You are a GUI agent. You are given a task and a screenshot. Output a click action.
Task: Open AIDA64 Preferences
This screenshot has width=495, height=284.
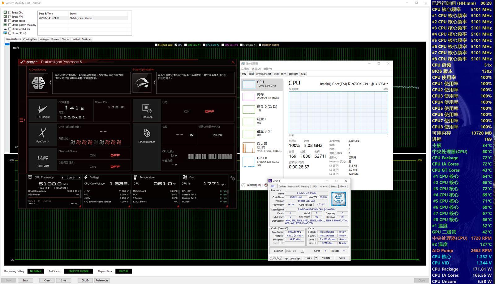coord(102,280)
